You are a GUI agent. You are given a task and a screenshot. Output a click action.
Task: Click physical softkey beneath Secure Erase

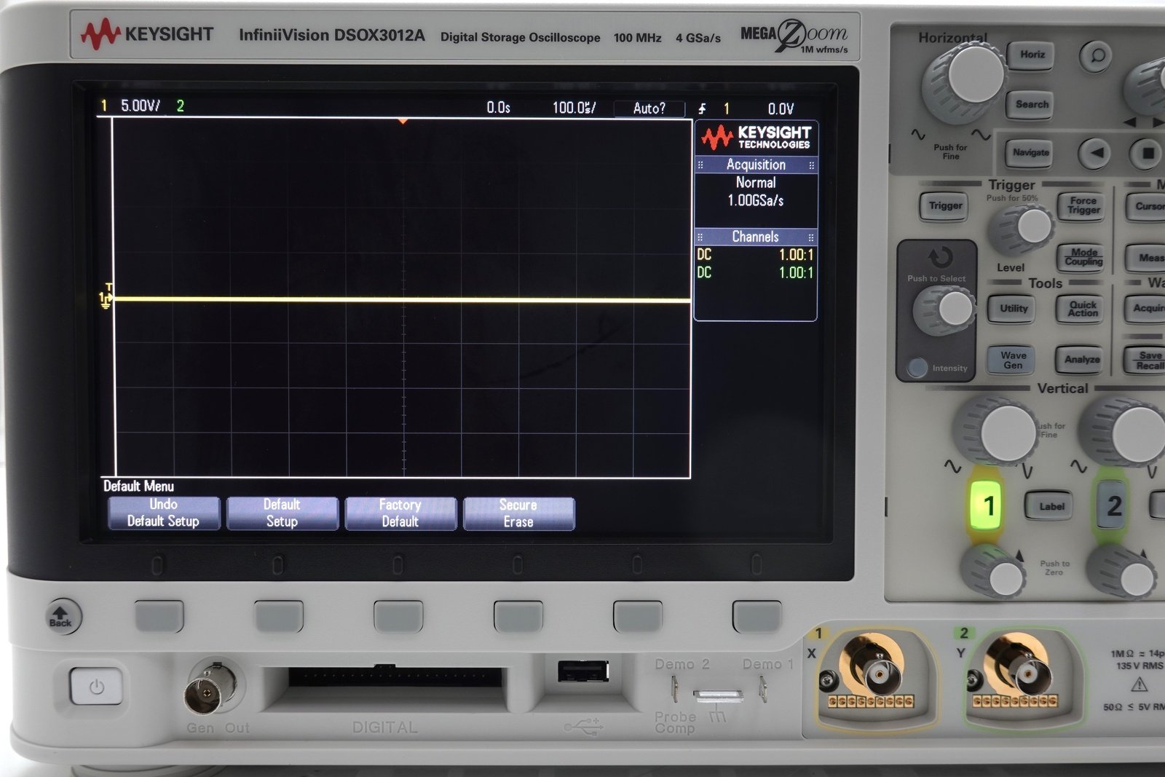[x=518, y=616]
